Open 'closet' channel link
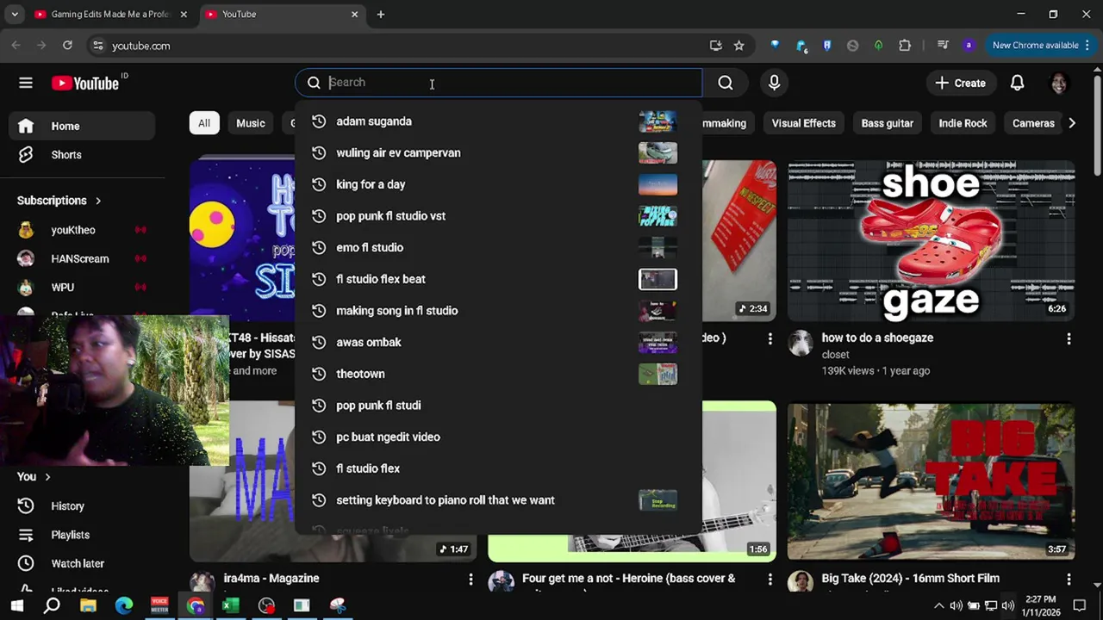The image size is (1103, 620). [x=835, y=355]
